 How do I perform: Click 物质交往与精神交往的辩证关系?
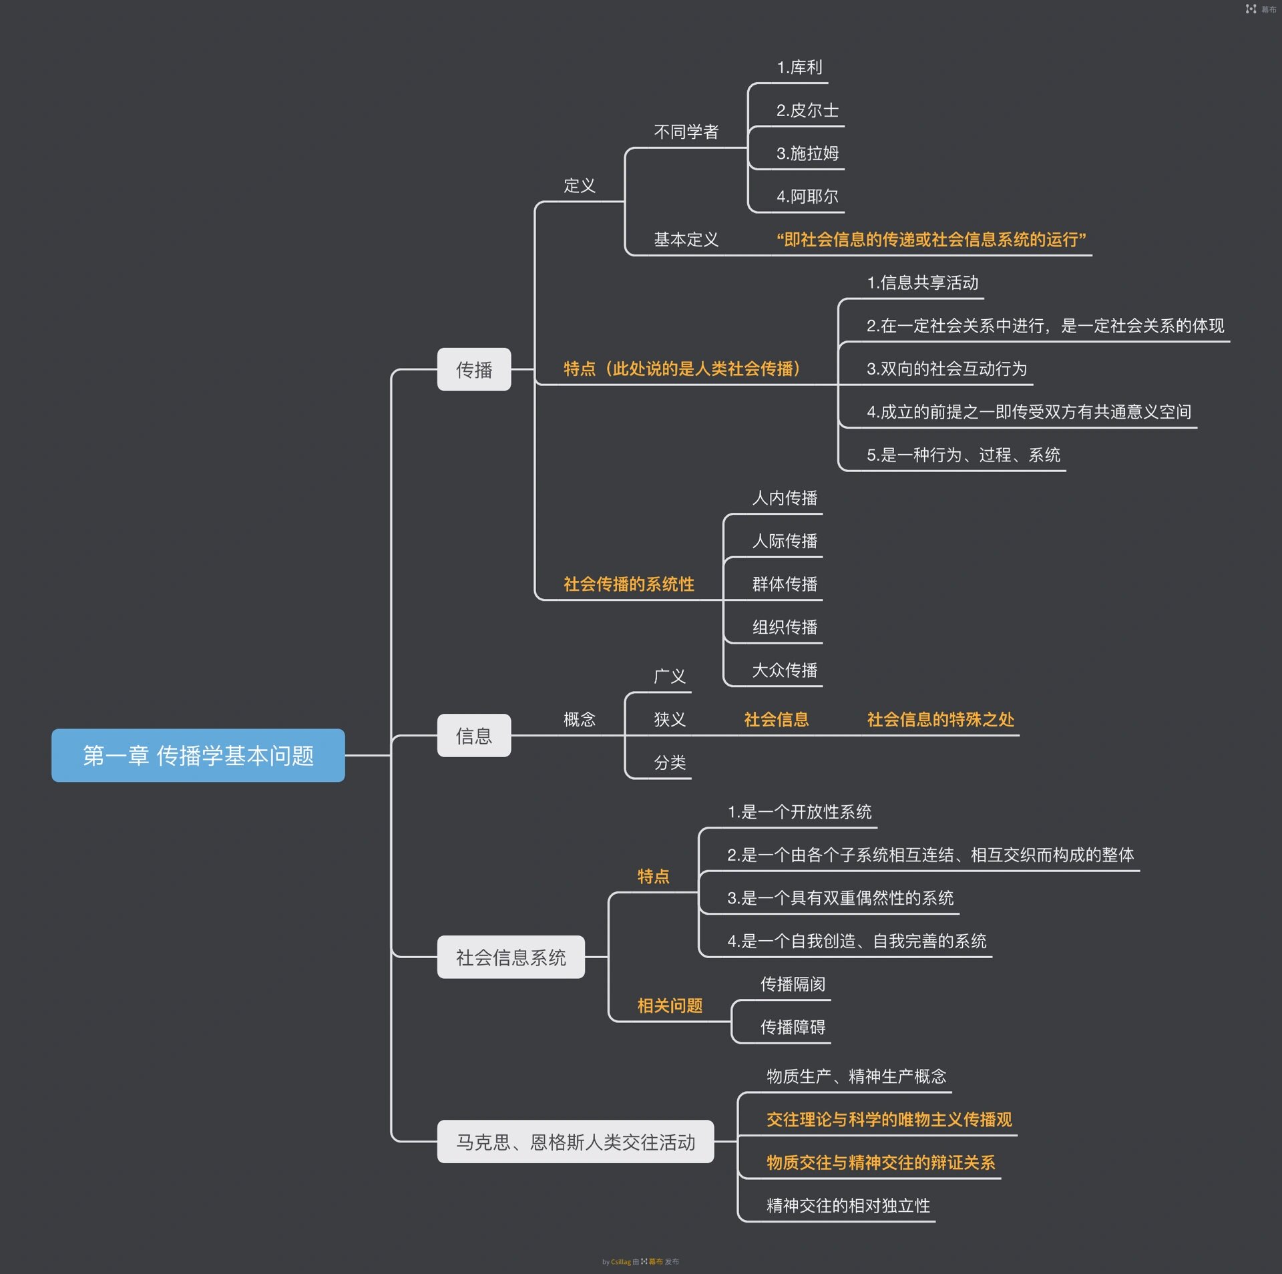tap(881, 1162)
